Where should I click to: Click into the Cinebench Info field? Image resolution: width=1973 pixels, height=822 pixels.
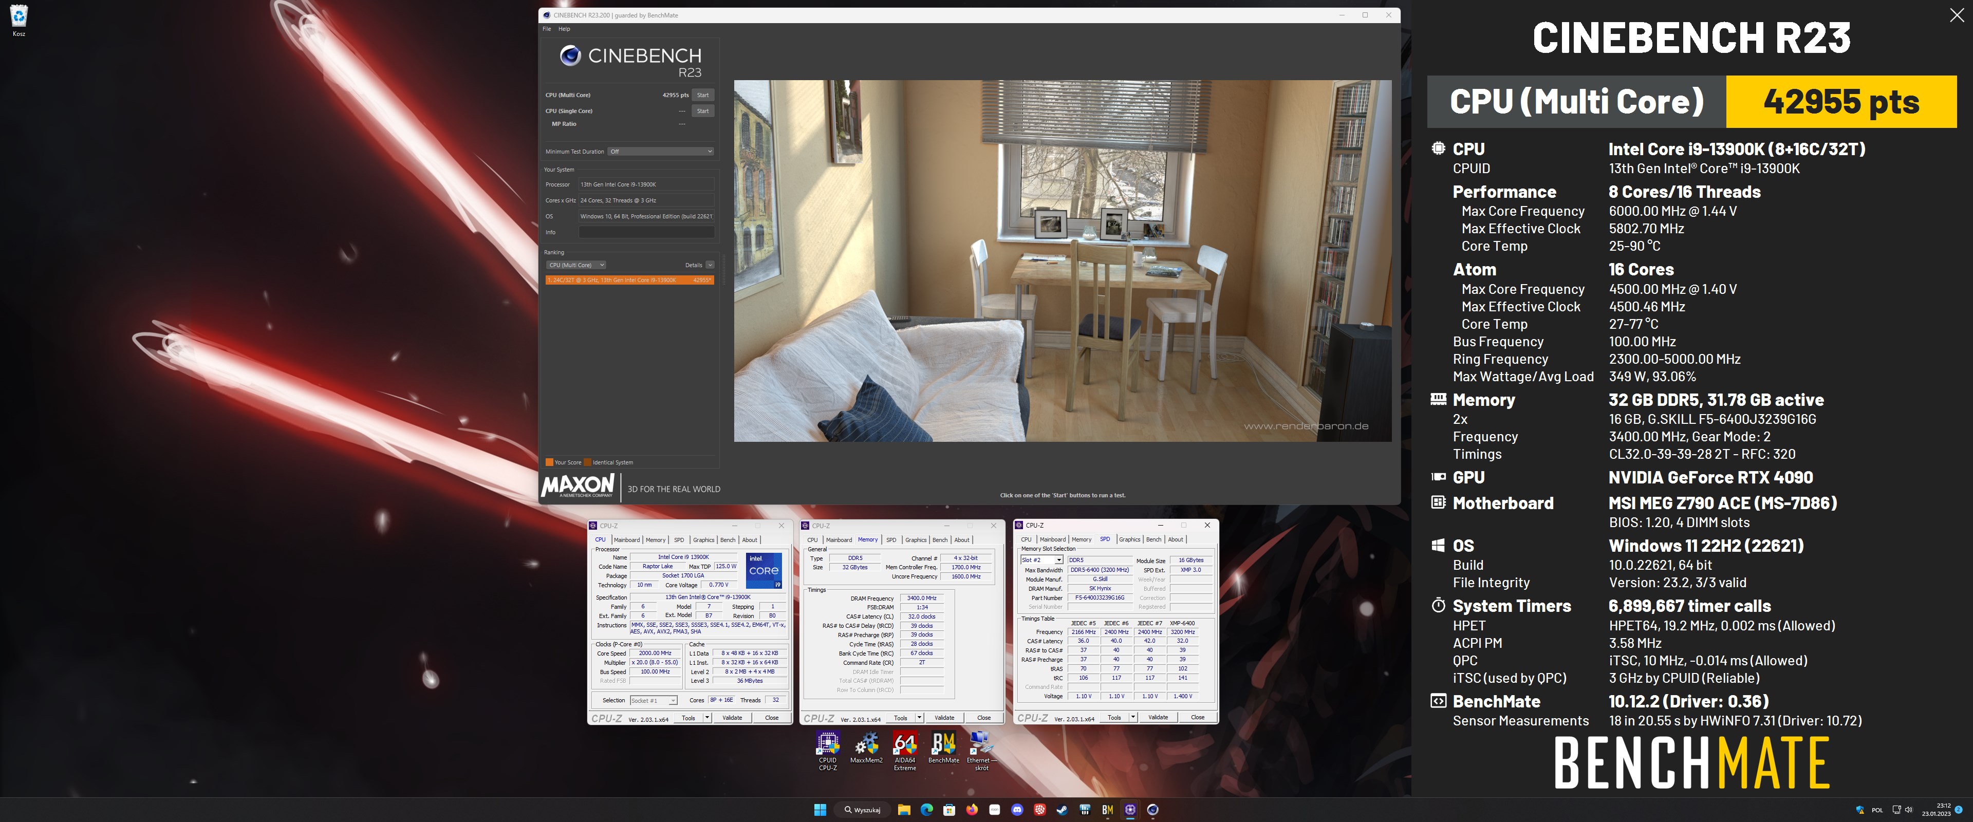click(646, 232)
